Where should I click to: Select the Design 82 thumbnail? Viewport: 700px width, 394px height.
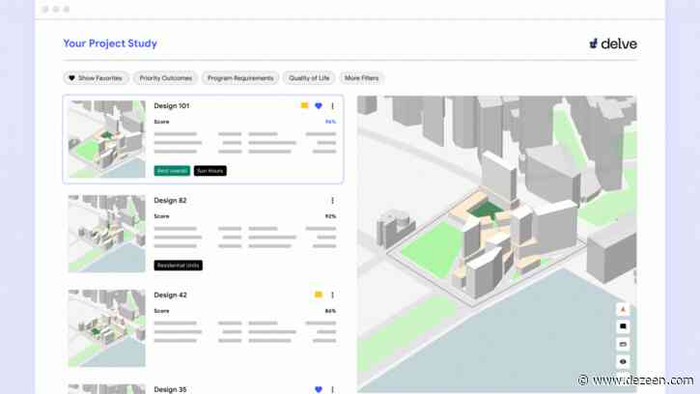107,234
